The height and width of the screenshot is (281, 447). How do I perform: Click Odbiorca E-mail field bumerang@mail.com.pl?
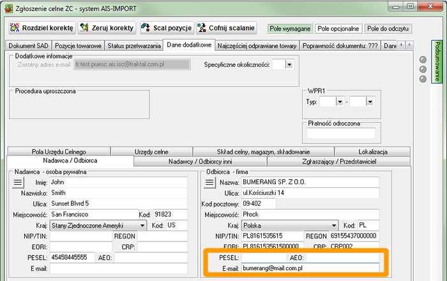pyautogui.click(x=310, y=268)
